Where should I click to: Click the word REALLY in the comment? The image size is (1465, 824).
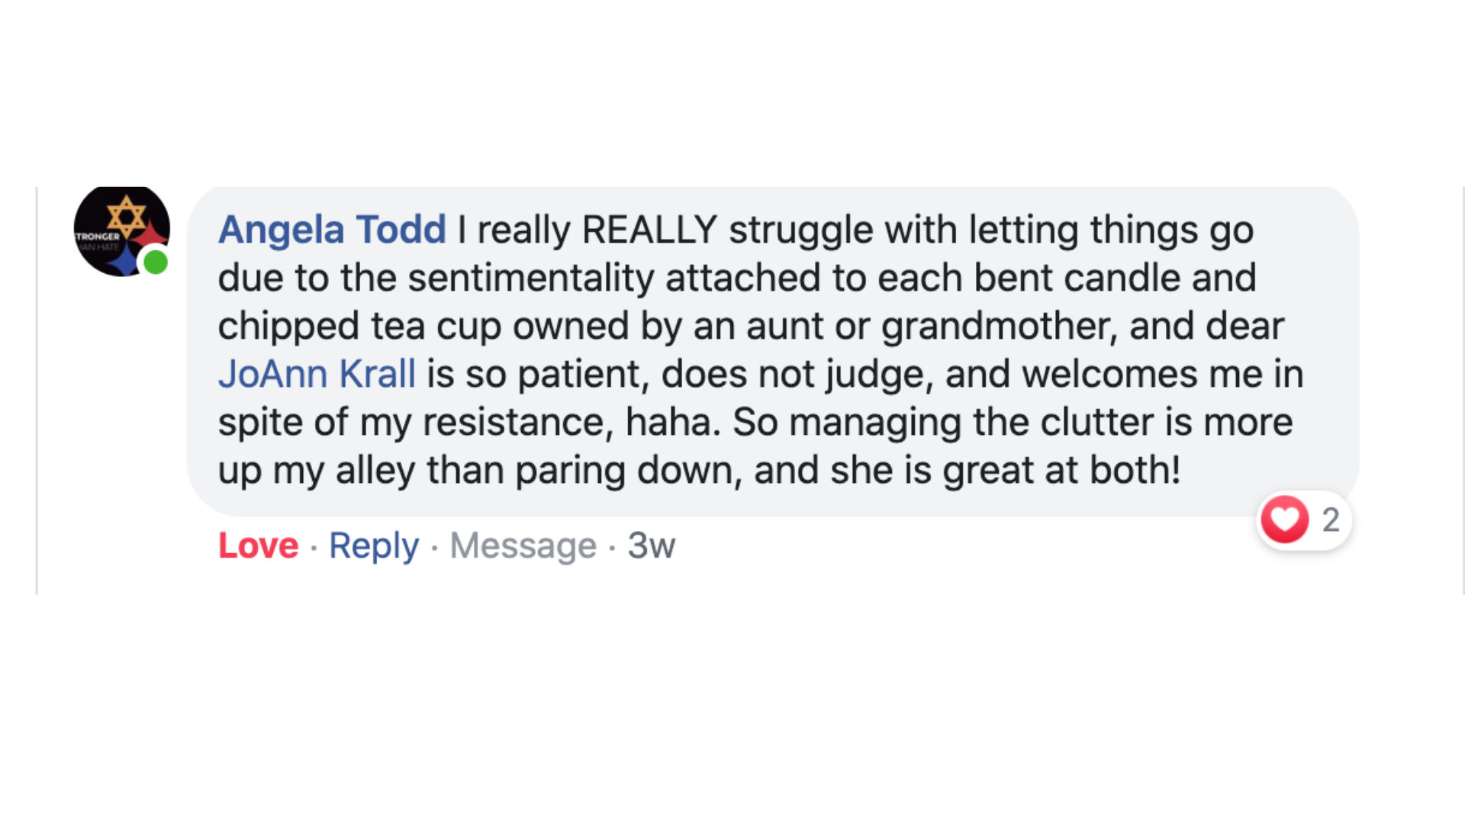649,230
